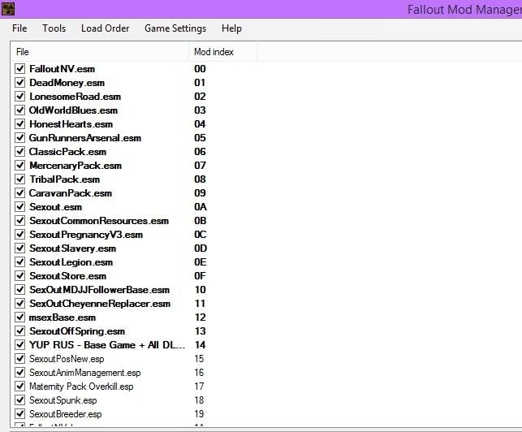The image size is (522, 432).
Task: Select the SexoutPosNew.esp entry
Action: [67, 359]
